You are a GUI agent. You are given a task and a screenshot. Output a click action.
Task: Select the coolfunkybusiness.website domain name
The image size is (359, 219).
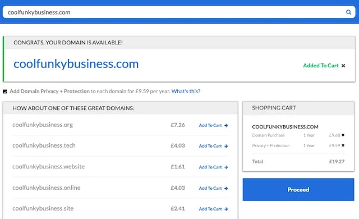(x=49, y=167)
